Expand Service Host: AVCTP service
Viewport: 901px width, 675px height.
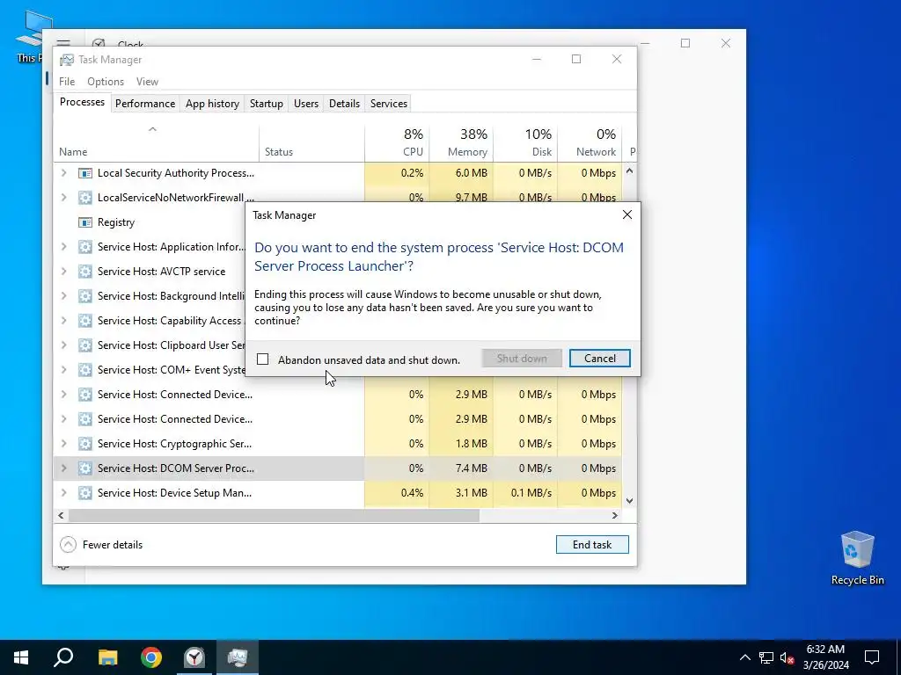[63, 272]
